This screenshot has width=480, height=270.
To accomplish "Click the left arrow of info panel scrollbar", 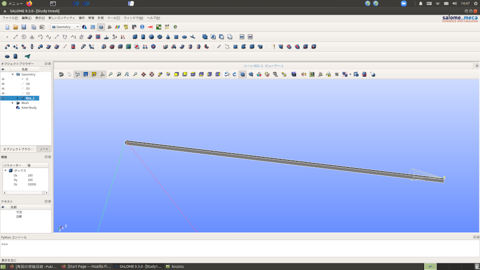I will point(5,193).
